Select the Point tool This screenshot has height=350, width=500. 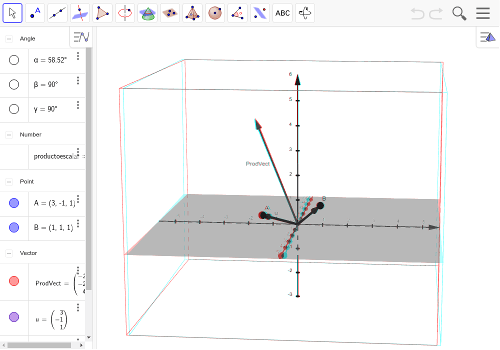[x=34, y=12]
